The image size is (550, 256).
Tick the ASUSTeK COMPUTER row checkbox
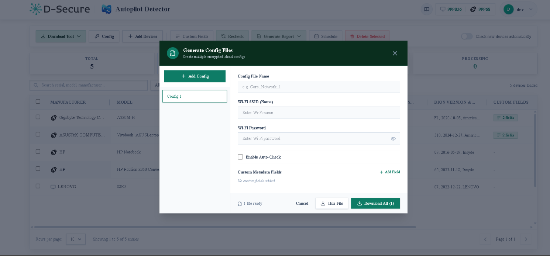coord(38,134)
